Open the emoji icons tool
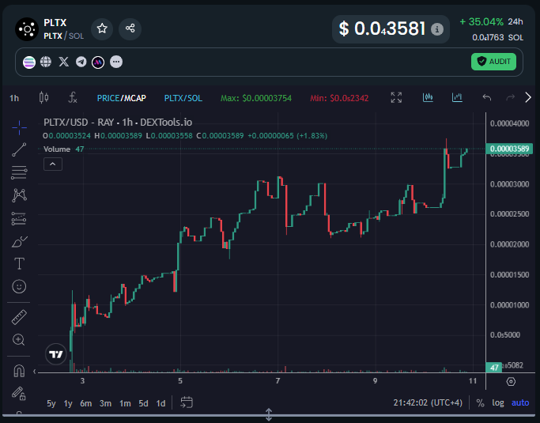This screenshot has height=423, width=540. coord(19,286)
